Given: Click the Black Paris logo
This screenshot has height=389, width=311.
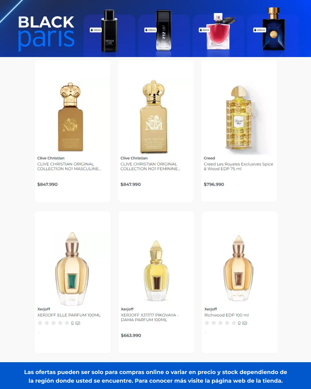Looking at the screenshot, I should coord(46,32).
